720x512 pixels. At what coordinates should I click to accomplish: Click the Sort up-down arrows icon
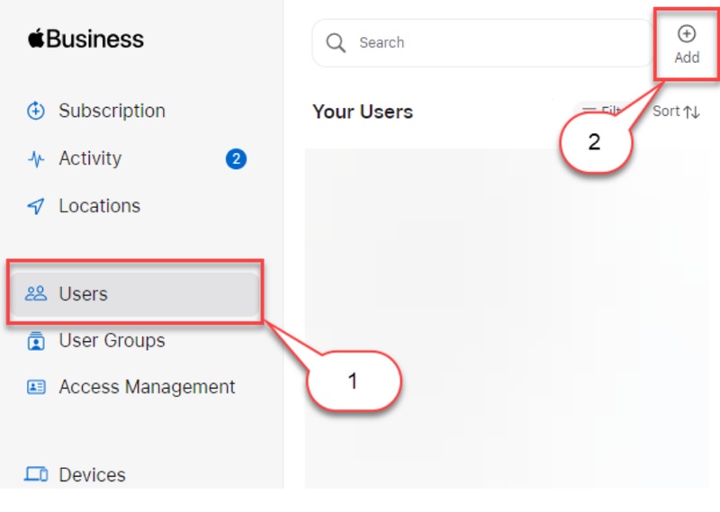(691, 112)
